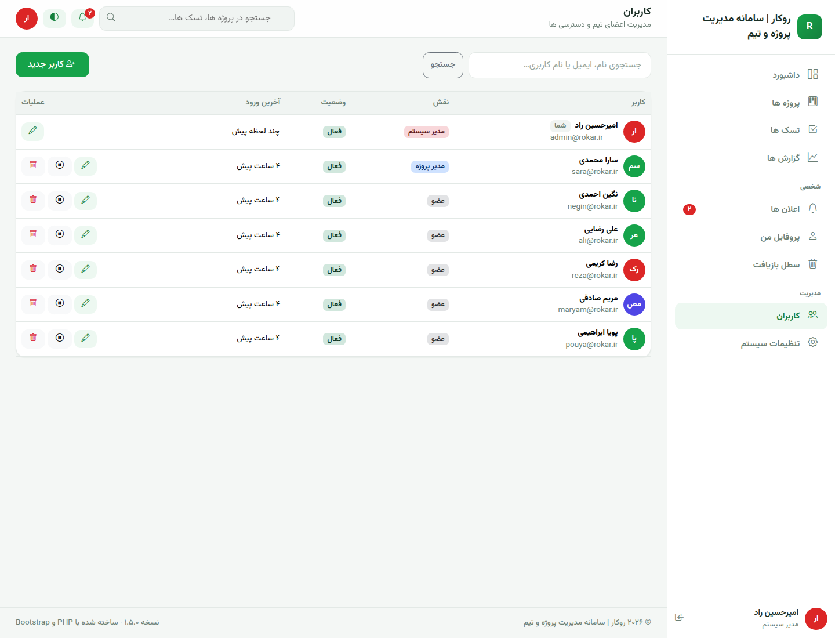
Task: Edit user نگین احمدی with pencil icon
Action: (85, 200)
